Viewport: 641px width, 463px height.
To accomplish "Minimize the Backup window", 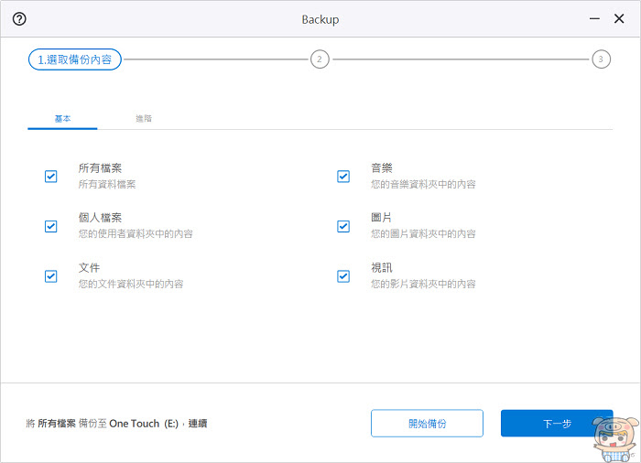I will (x=594, y=19).
